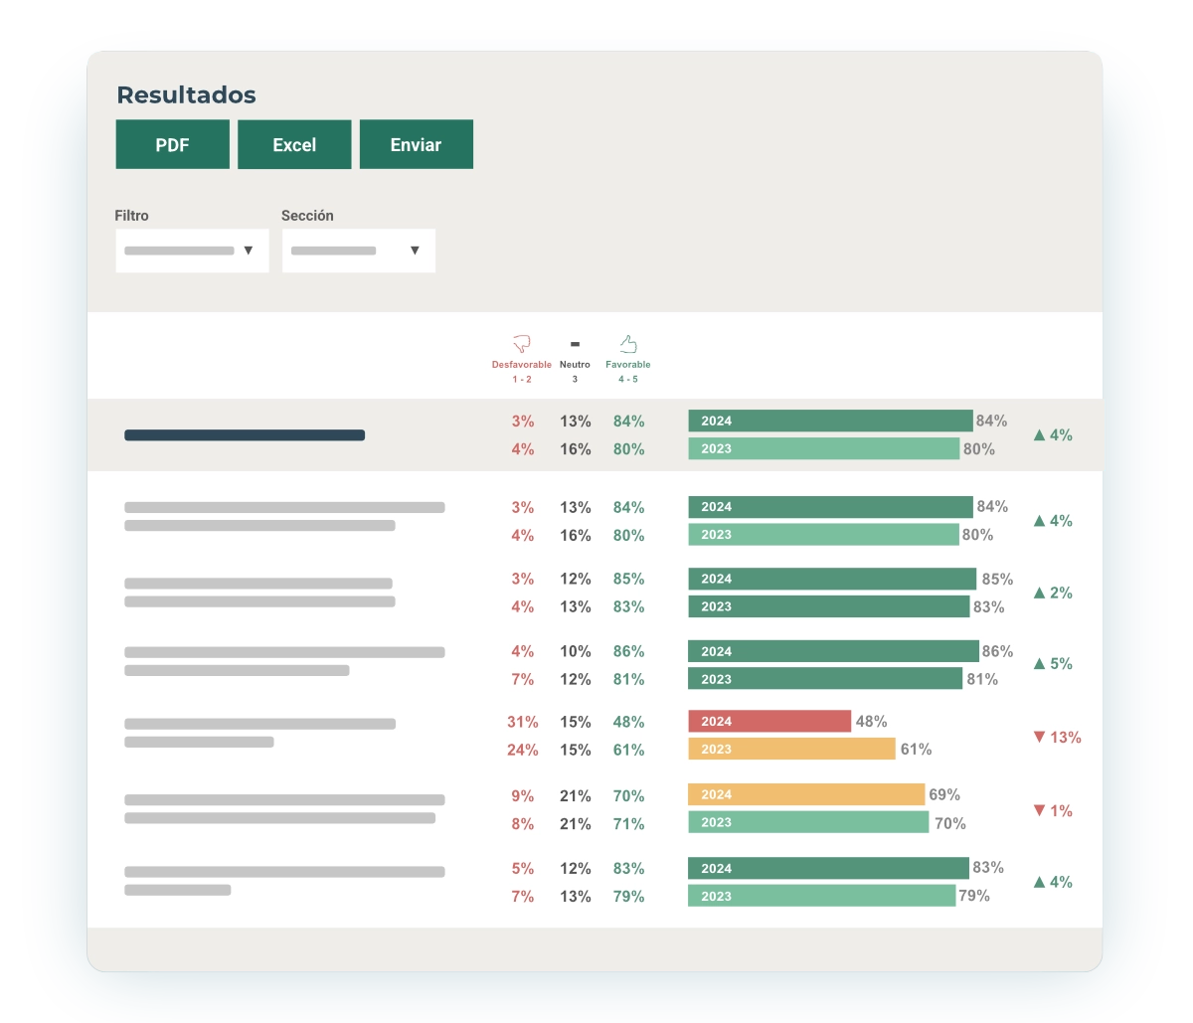Click the 2023 bar showing 79%
The image size is (1193, 1023).
click(821, 896)
